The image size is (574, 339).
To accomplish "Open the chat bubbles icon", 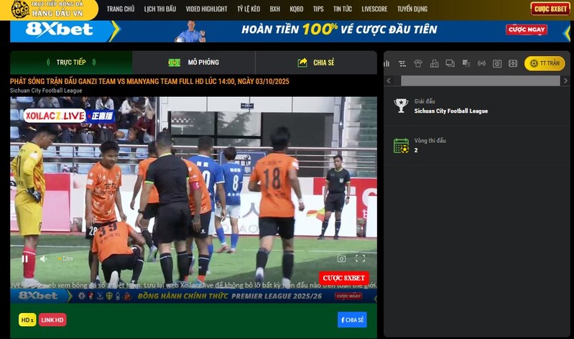I will click(450, 63).
